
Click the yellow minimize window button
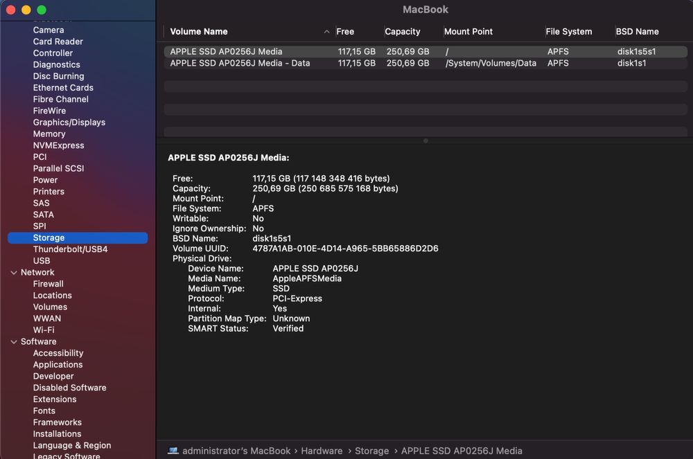coord(26,10)
